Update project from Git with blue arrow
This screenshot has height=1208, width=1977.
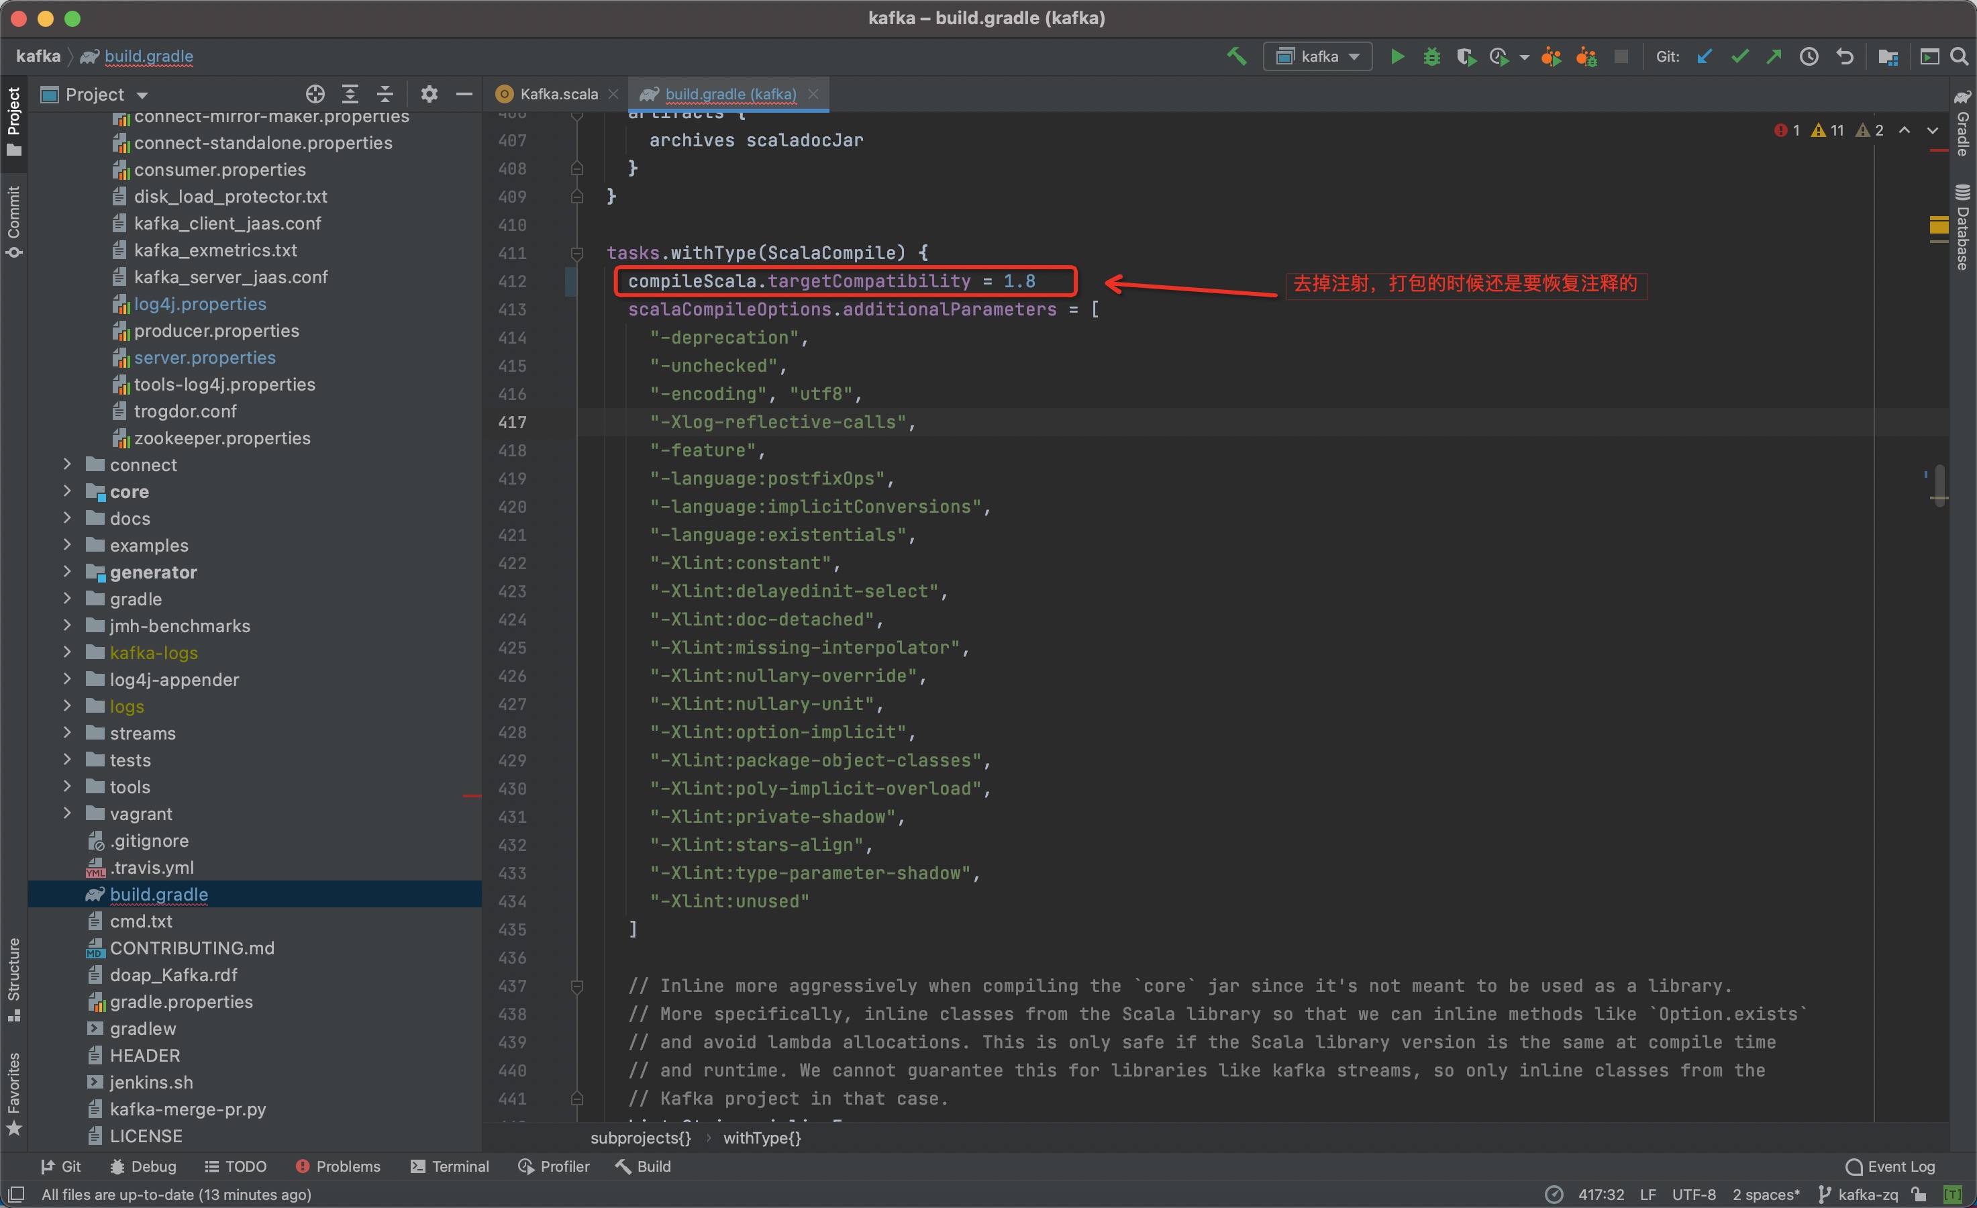pos(1705,56)
